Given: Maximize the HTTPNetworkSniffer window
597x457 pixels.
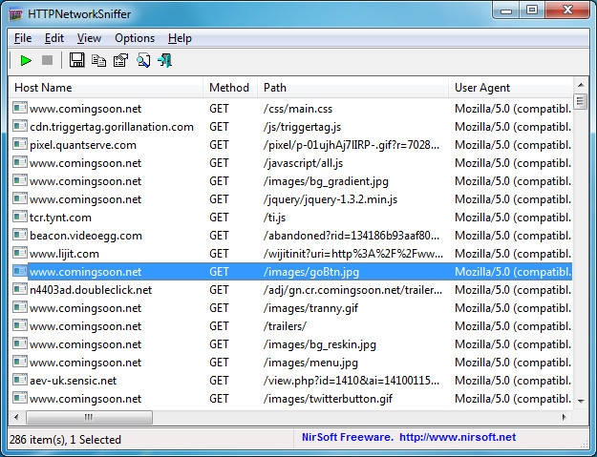Looking at the screenshot, I should coord(532,10).
